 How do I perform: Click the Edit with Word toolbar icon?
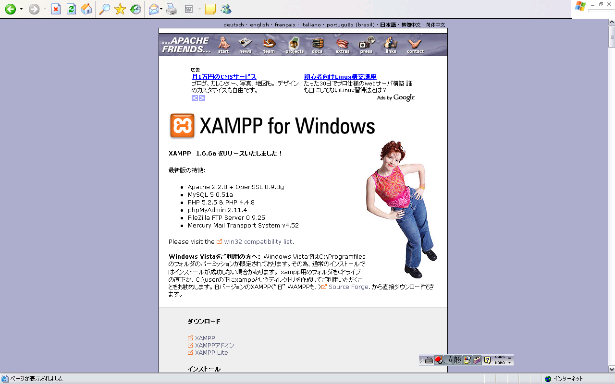click(189, 9)
